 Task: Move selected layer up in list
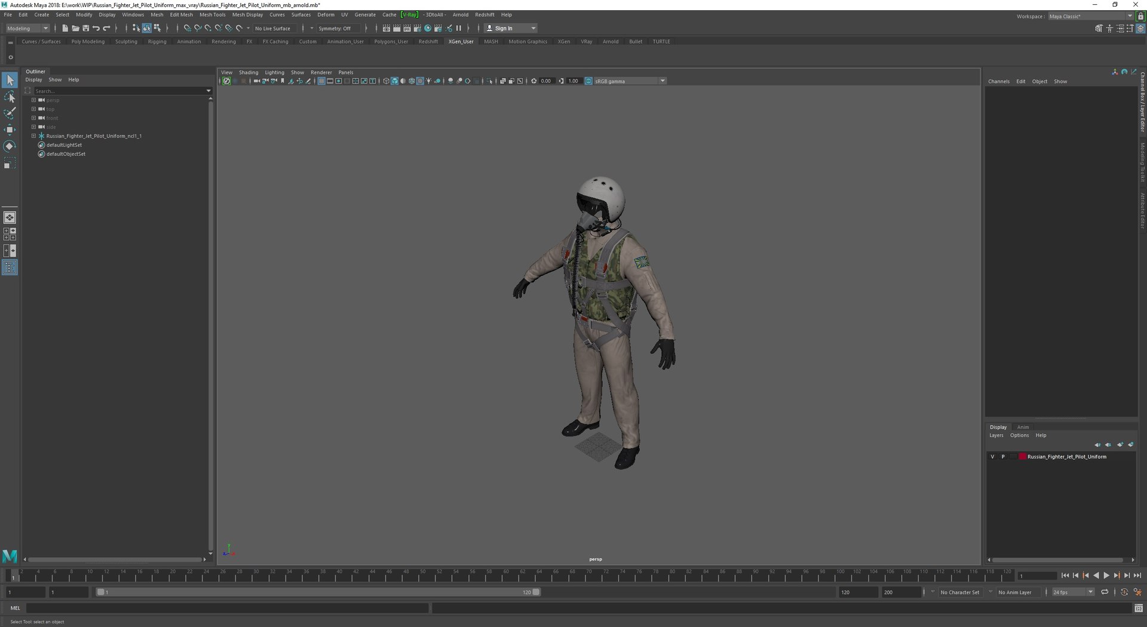tap(1097, 444)
